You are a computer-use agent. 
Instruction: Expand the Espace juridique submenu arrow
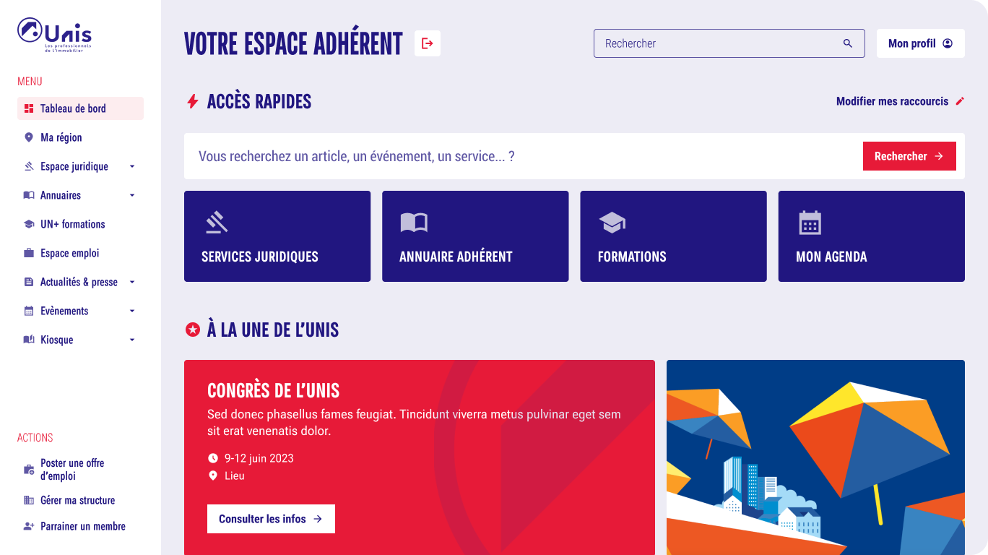point(132,166)
